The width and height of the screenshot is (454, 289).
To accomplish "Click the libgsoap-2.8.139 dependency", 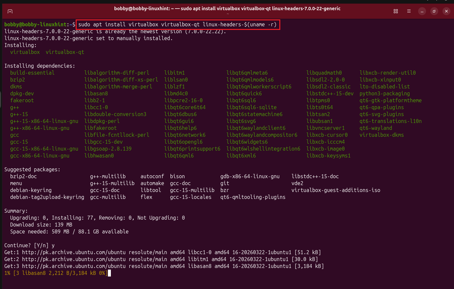I will pos(108,149).
